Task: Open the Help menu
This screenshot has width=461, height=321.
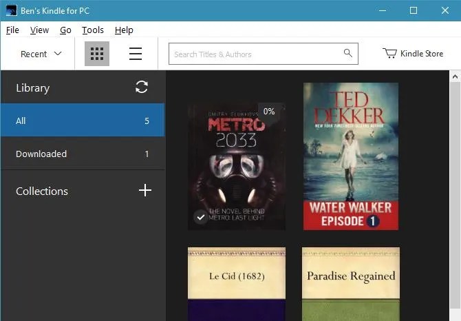Action: pyautogui.click(x=124, y=30)
